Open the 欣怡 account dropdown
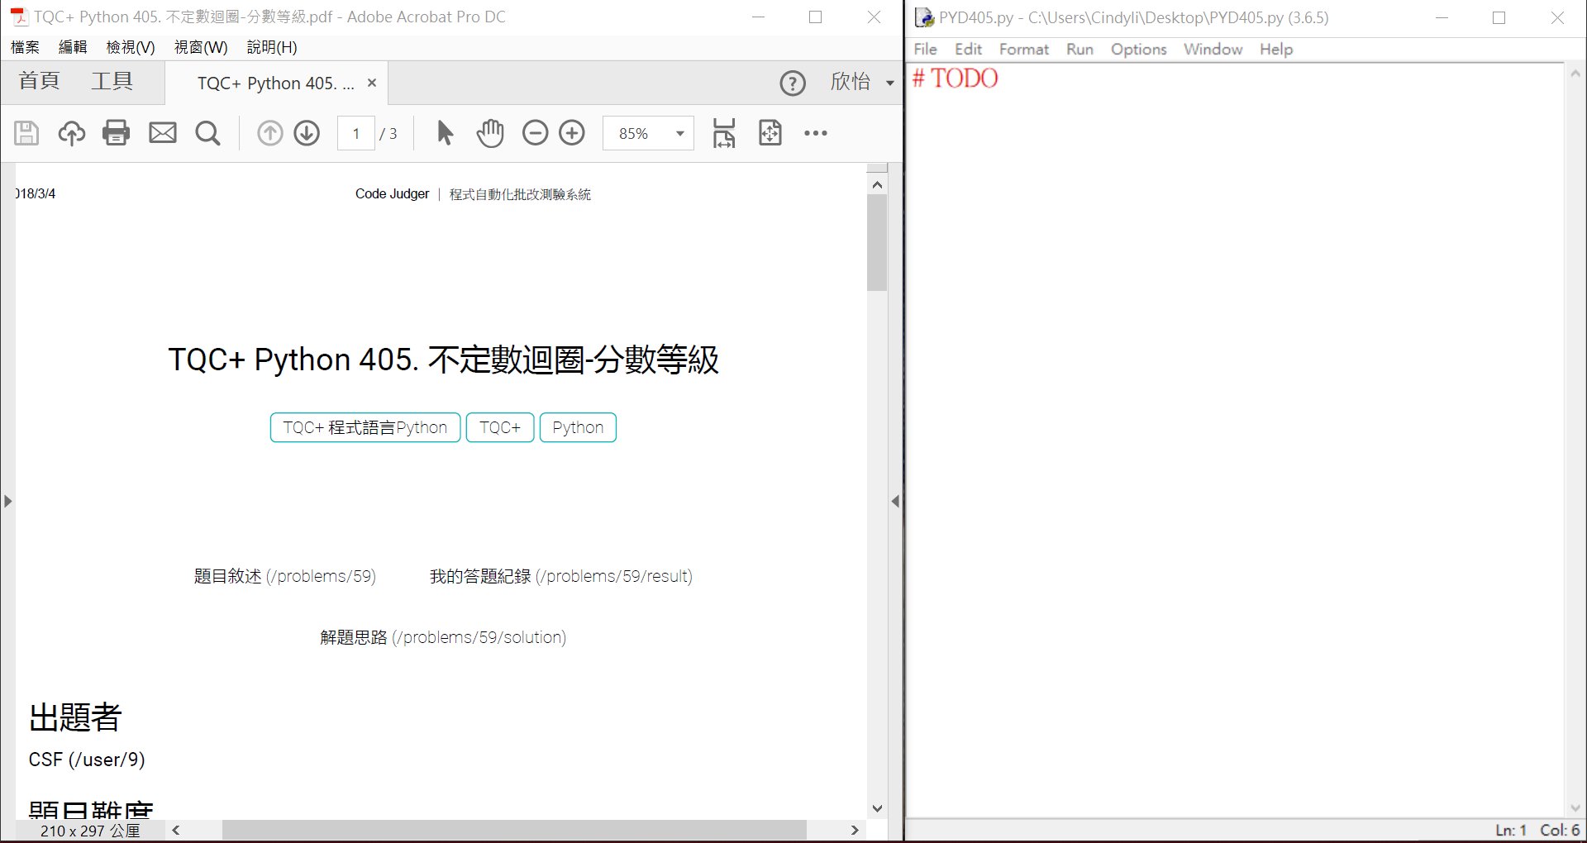1587x843 pixels. [x=862, y=82]
